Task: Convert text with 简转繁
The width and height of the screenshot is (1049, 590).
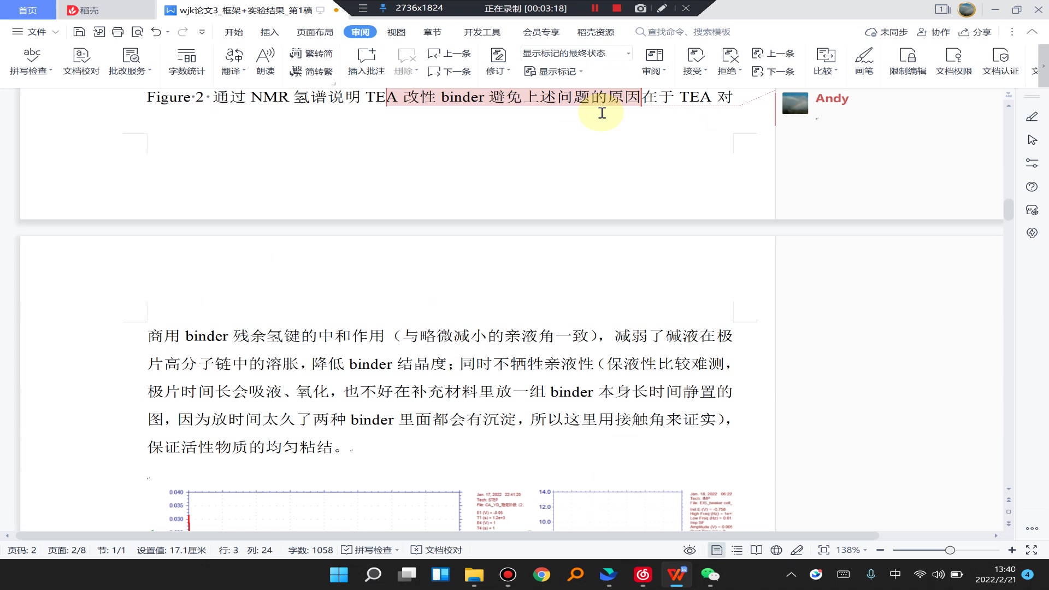Action: click(x=311, y=72)
